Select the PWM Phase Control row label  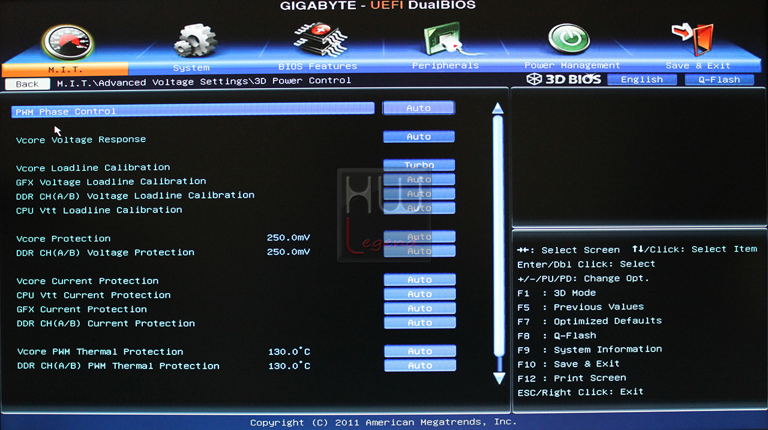(66, 112)
